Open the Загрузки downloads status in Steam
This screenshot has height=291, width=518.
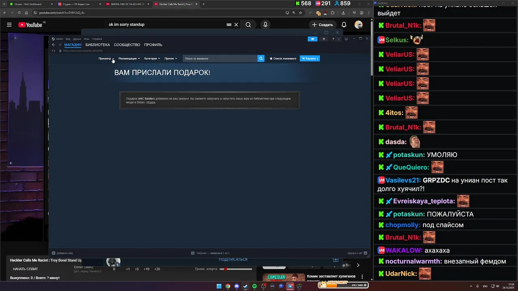210,253
